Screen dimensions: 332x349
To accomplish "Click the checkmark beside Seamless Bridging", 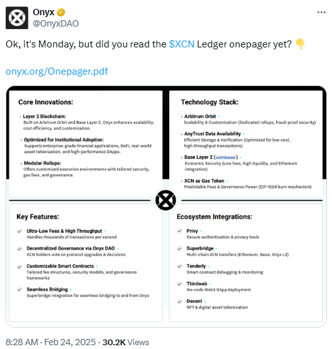I will [x=20, y=290].
